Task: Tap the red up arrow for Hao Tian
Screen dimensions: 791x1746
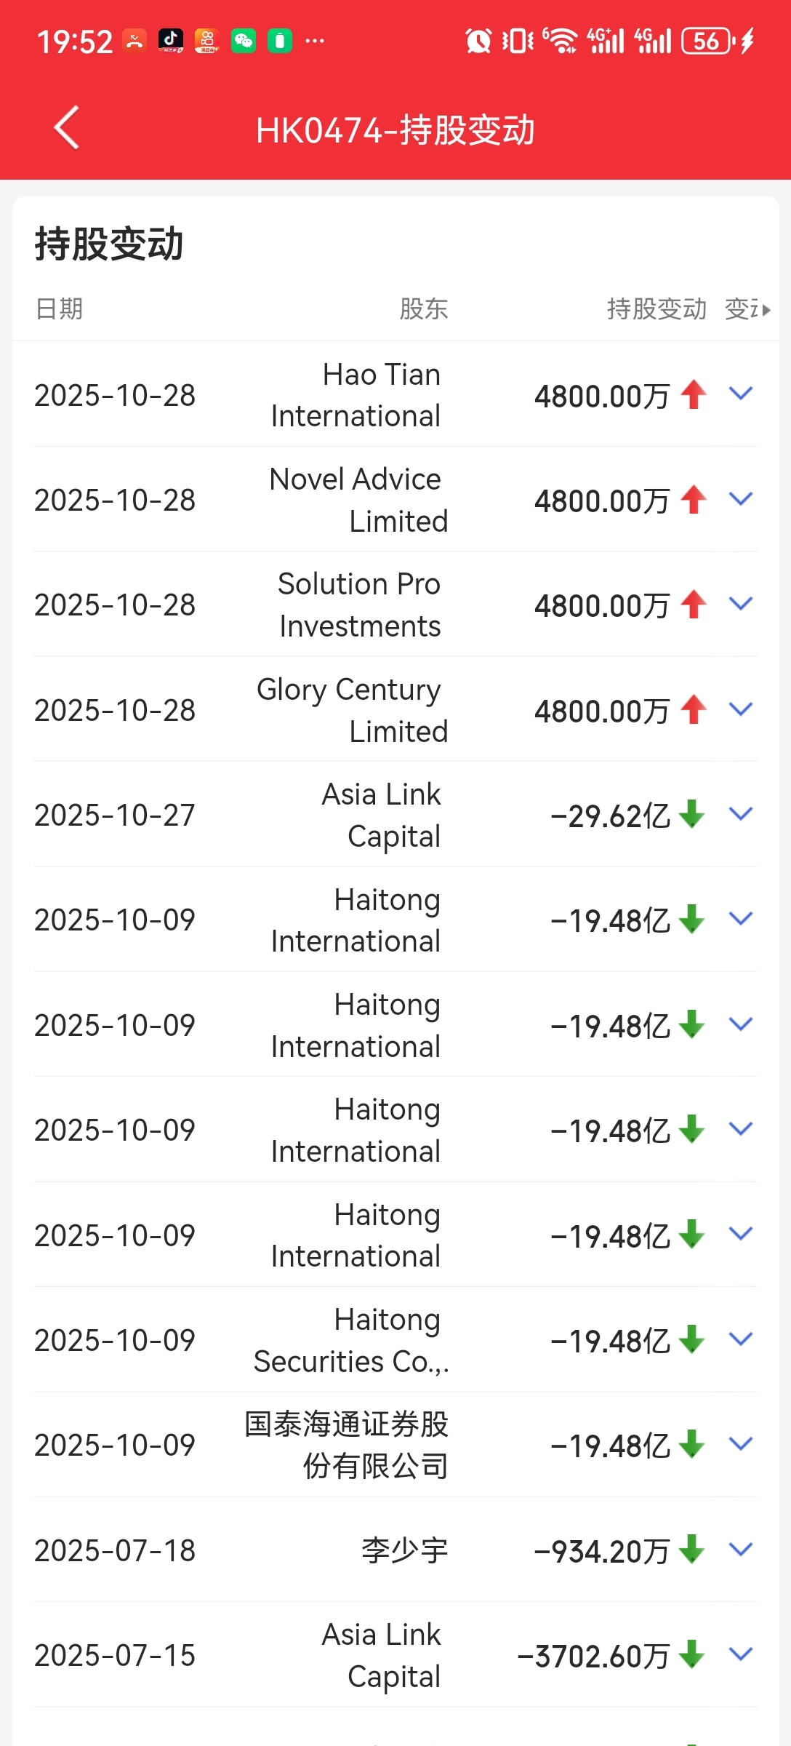Action: (x=694, y=395)
